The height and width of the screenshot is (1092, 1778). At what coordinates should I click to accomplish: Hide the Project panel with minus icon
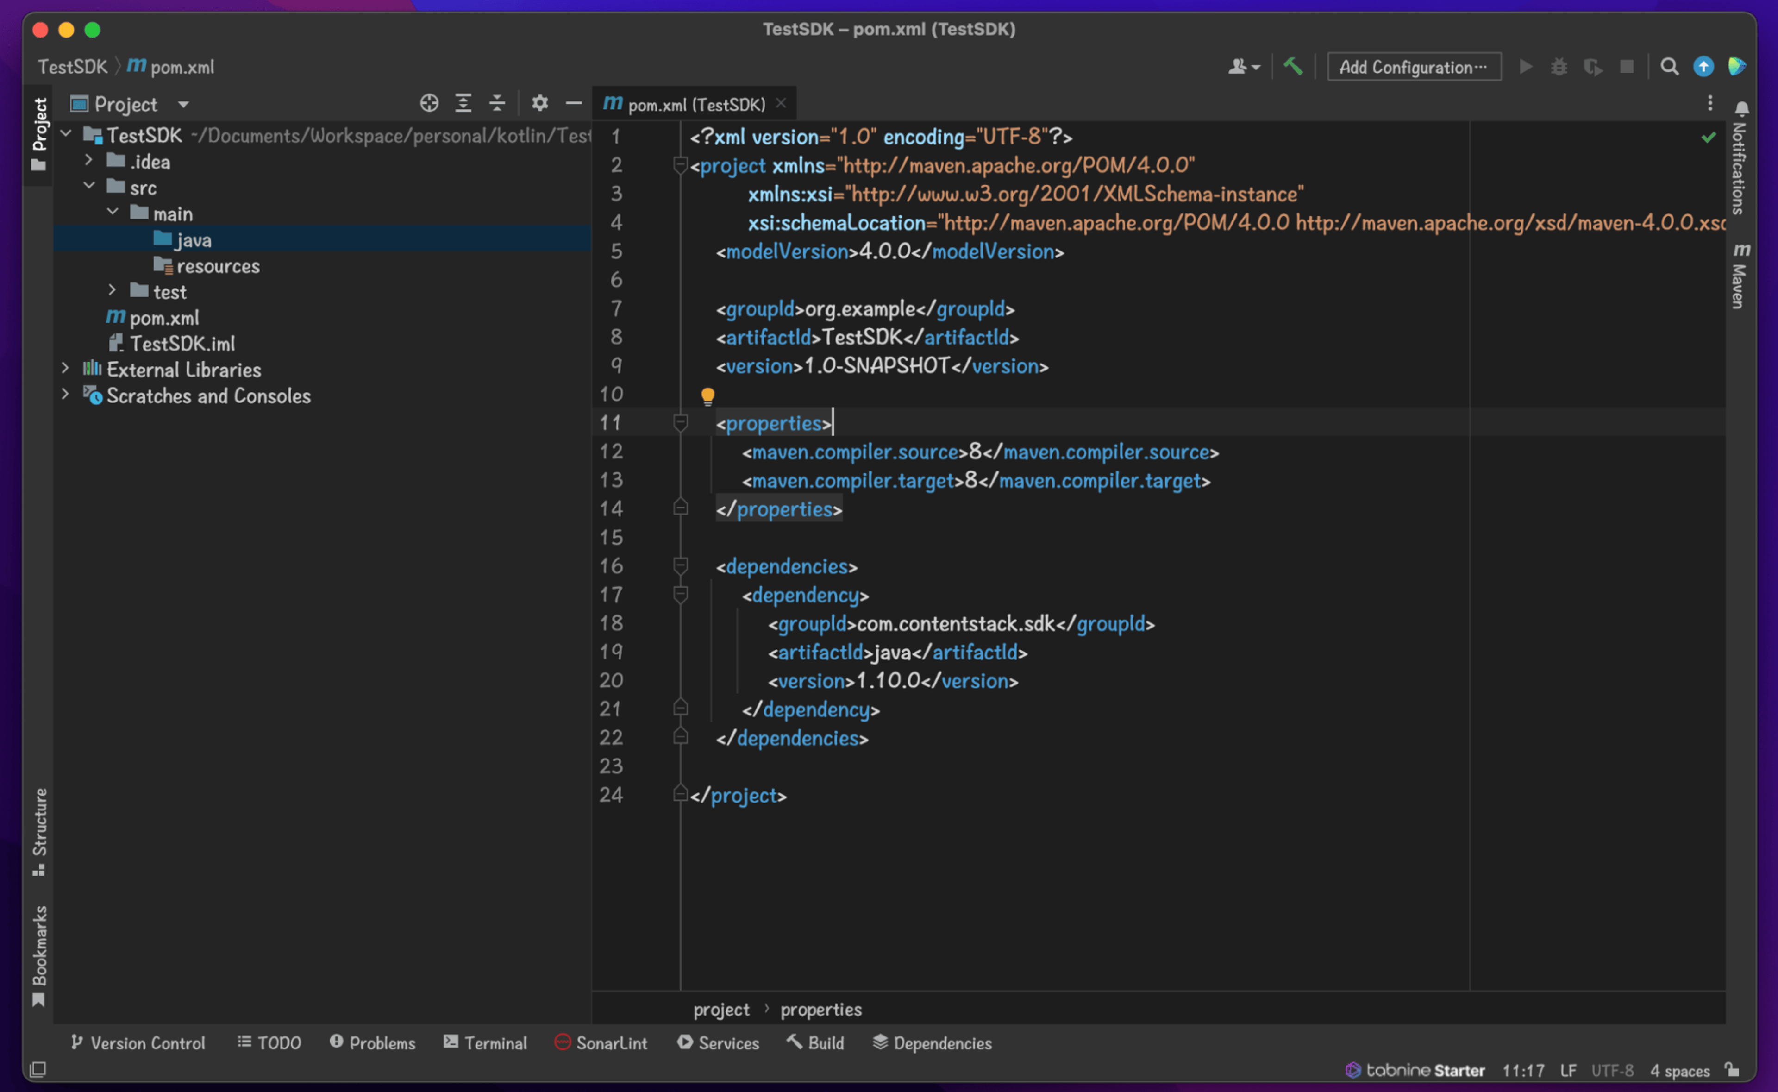coord(573,103)
